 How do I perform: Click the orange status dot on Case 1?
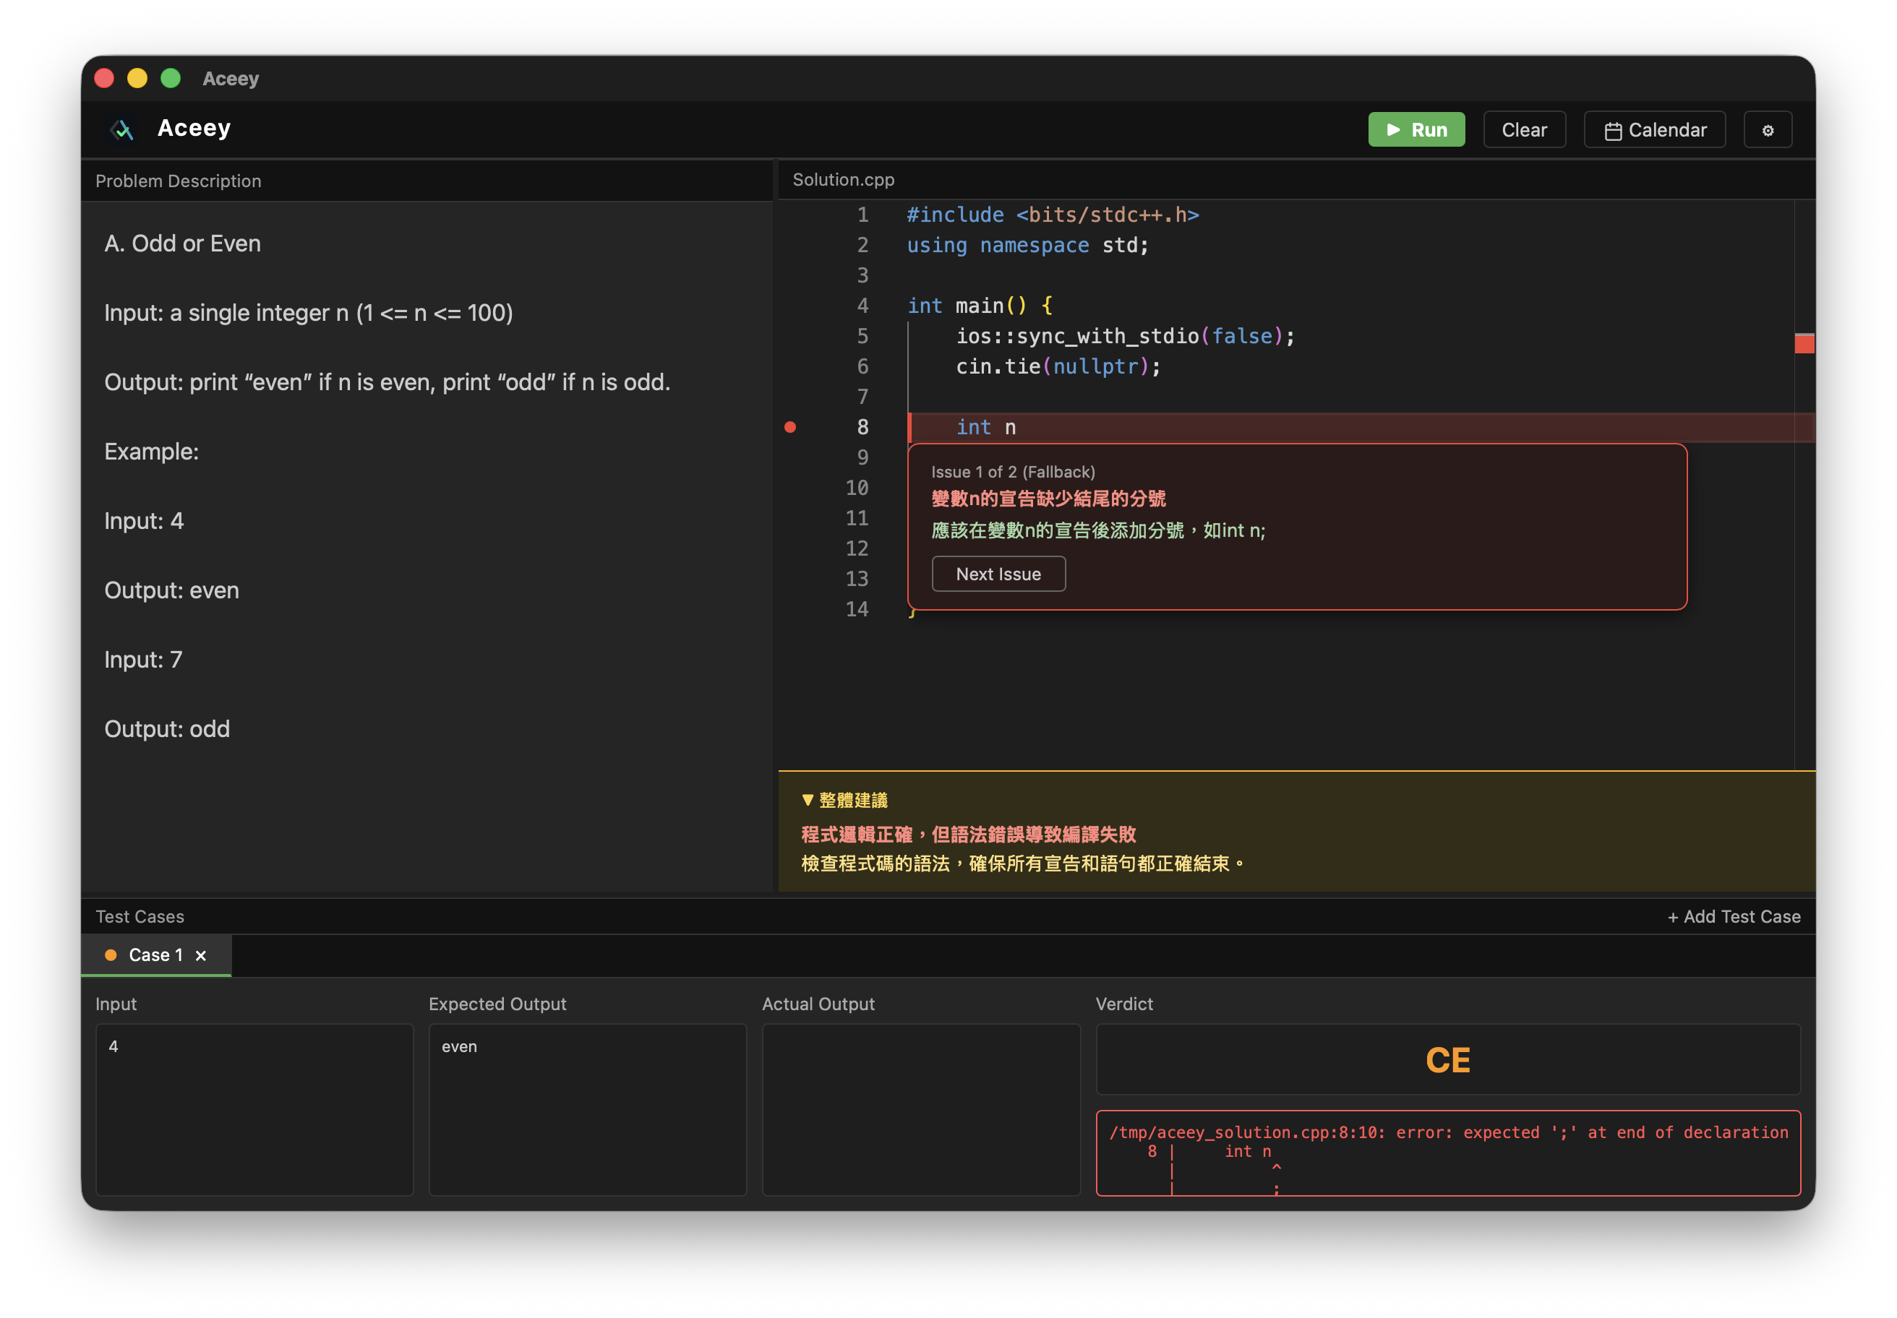[111, 955]
